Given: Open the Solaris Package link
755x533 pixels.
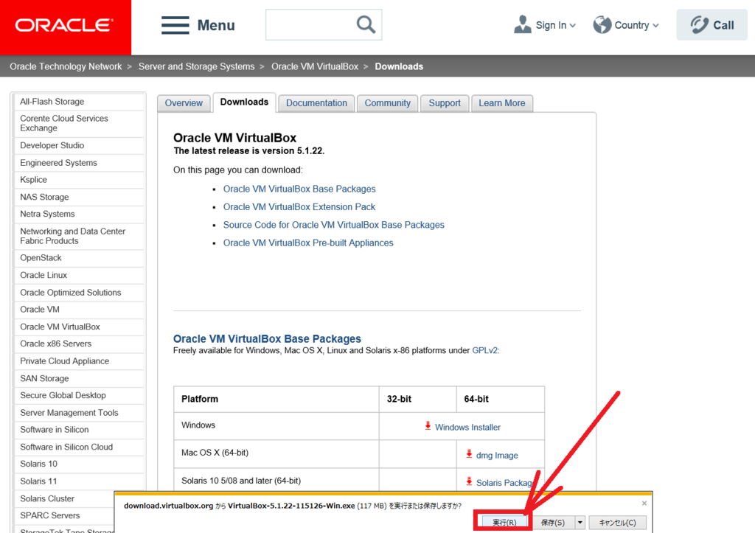Looking at the screenshot, I should 504,482.
